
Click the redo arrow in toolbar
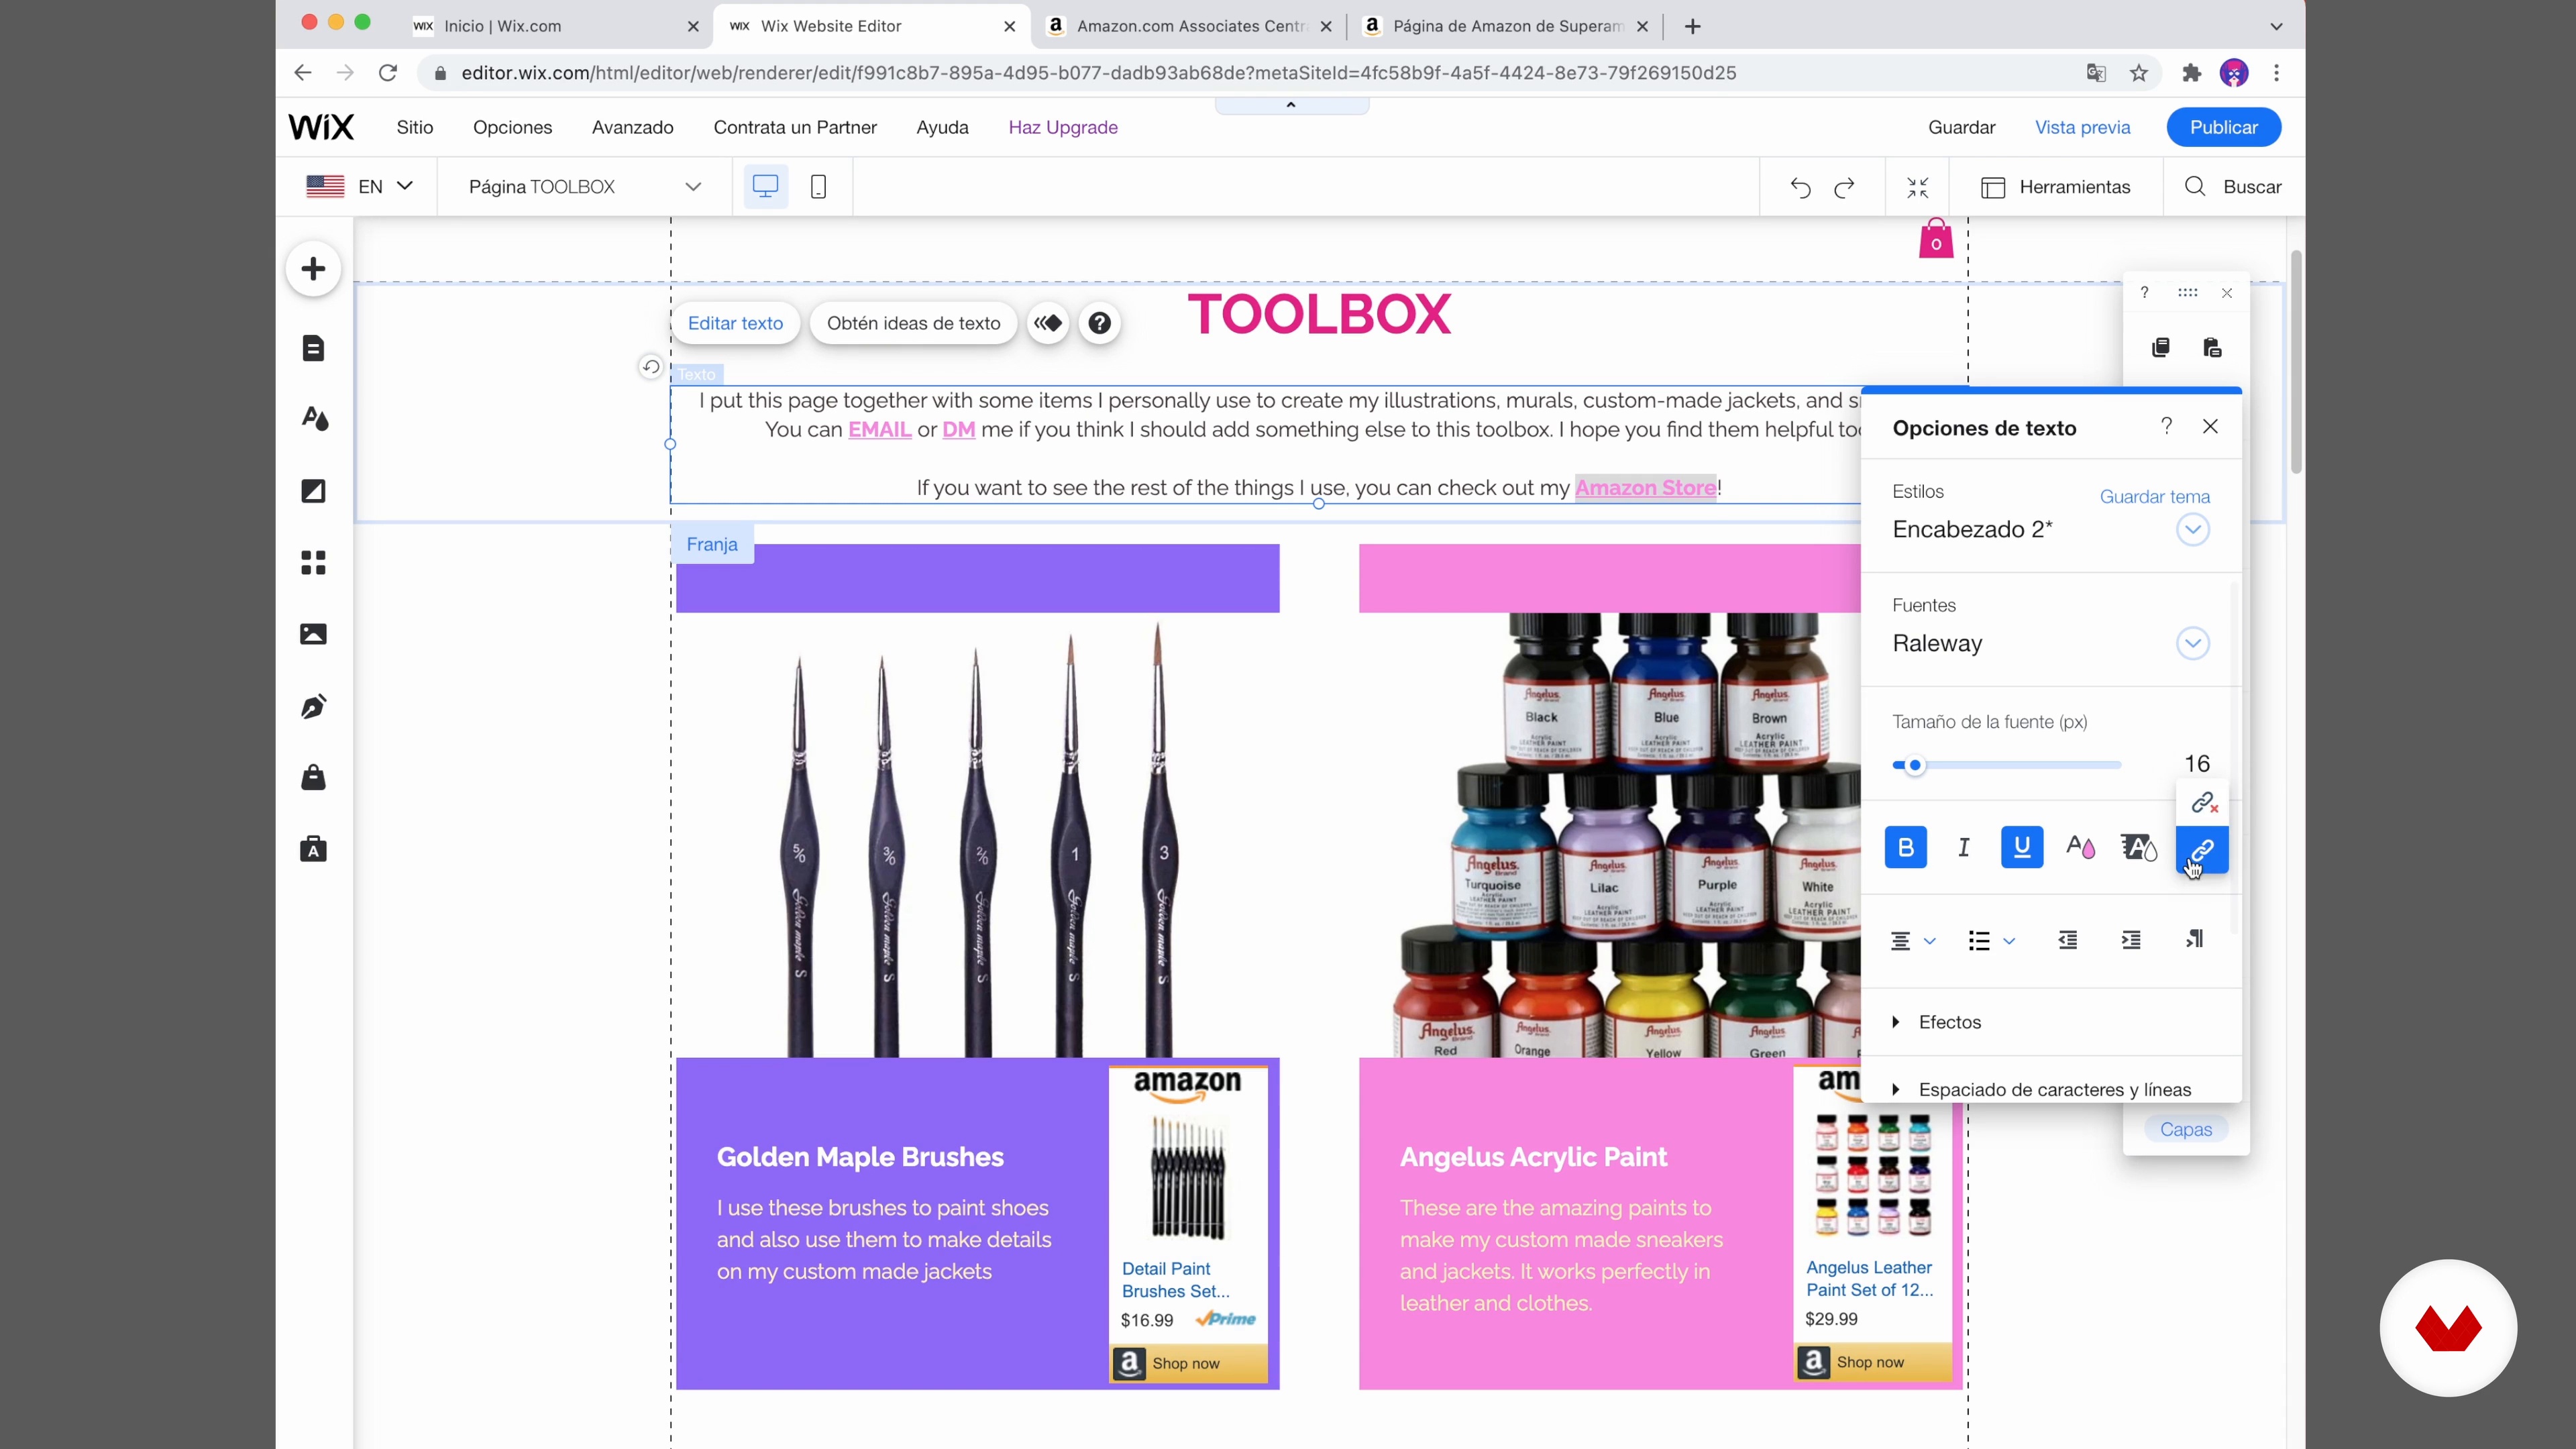pos(1845,187)
